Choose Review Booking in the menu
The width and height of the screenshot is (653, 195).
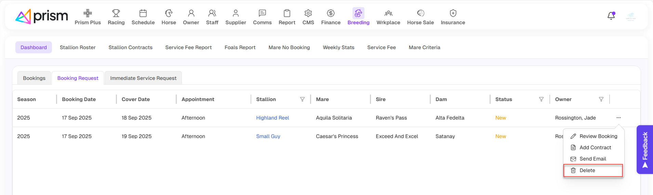pyautogui.click(x=598, y=136)
